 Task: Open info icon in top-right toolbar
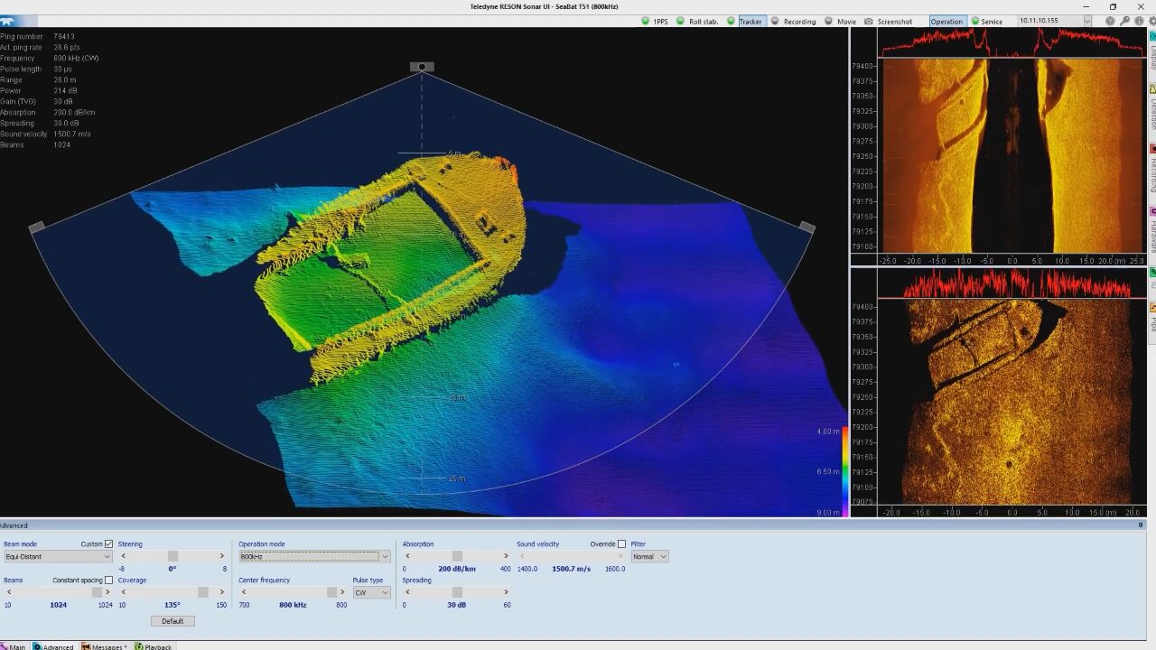(x=1139, y=22)
